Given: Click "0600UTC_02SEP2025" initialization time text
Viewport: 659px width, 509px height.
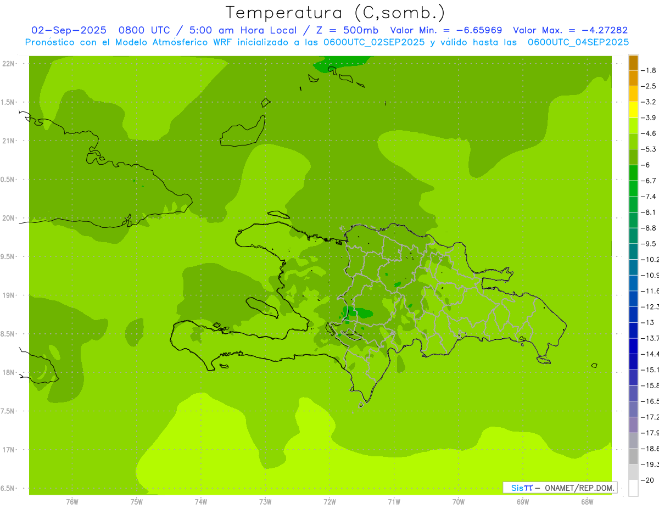Looking at the screenshot, I should click(x=373, y=42).
